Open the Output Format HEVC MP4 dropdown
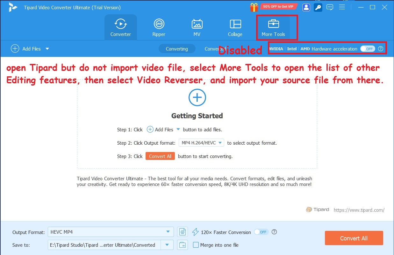The width and height of the screenshot is (394, 255). [x=111, y=232]
